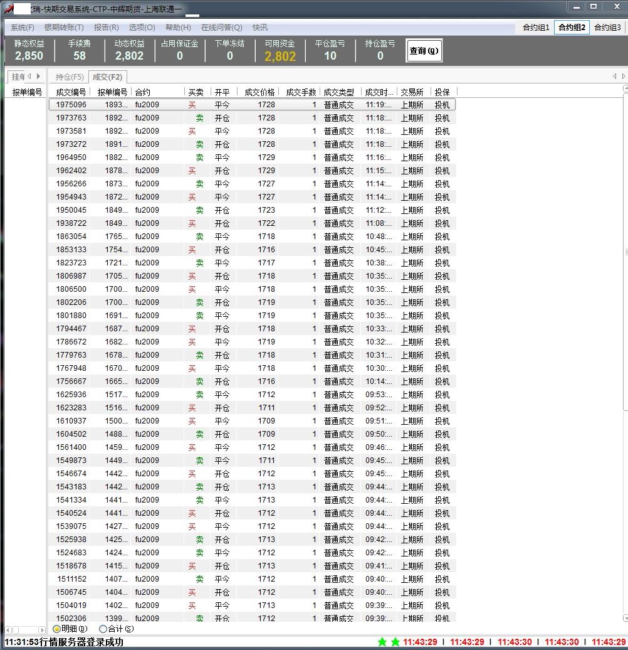Click the app logo icon in title bar
The width and height of the screenshot is (628, 650).
(x=9, y=8)
